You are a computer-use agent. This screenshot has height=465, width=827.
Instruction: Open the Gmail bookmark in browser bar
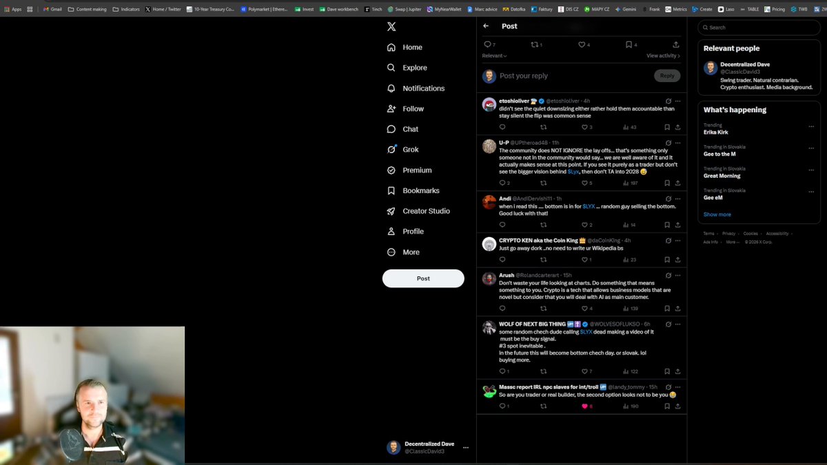coord(52,10)
